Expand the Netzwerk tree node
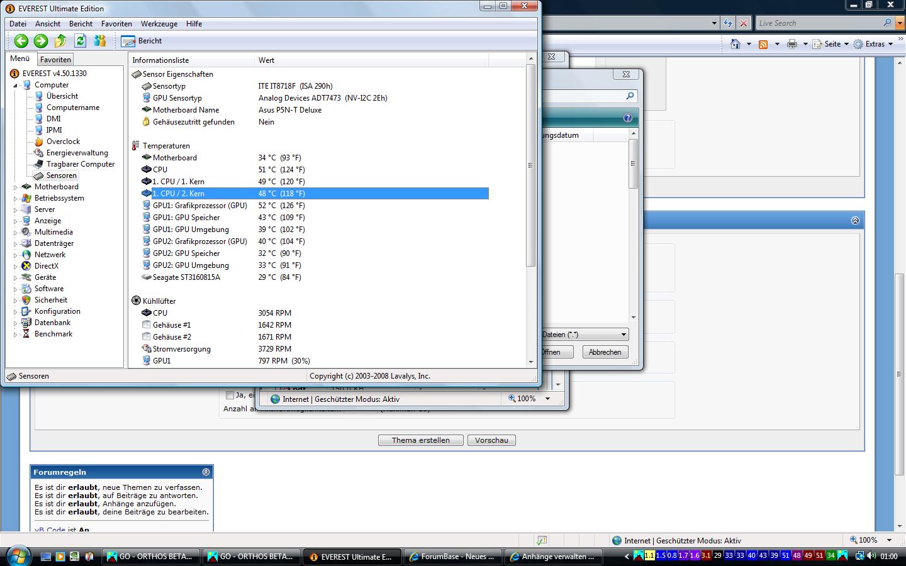906x566 pixels. point(16,255)
